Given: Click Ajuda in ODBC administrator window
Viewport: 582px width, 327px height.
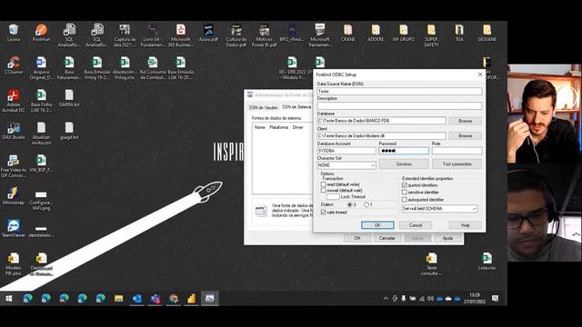Looking at the screenshot, I should click(447, 238).
